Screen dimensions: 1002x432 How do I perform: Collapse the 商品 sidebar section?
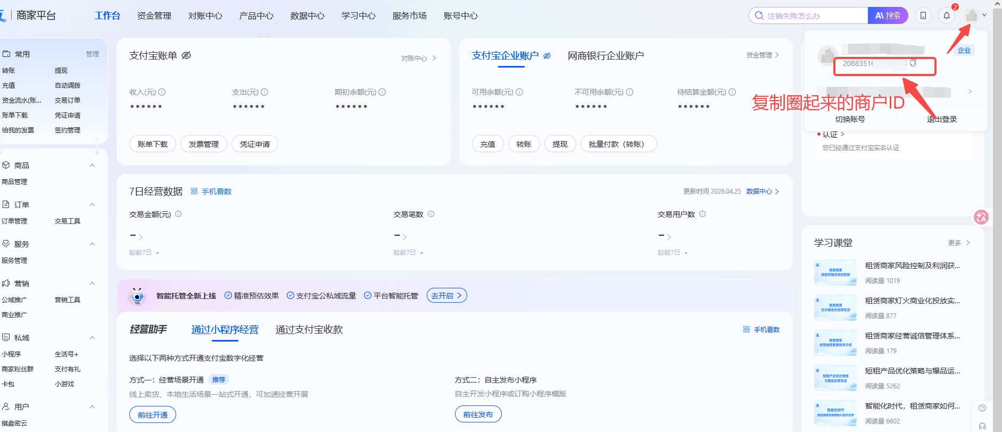[92, 165]
